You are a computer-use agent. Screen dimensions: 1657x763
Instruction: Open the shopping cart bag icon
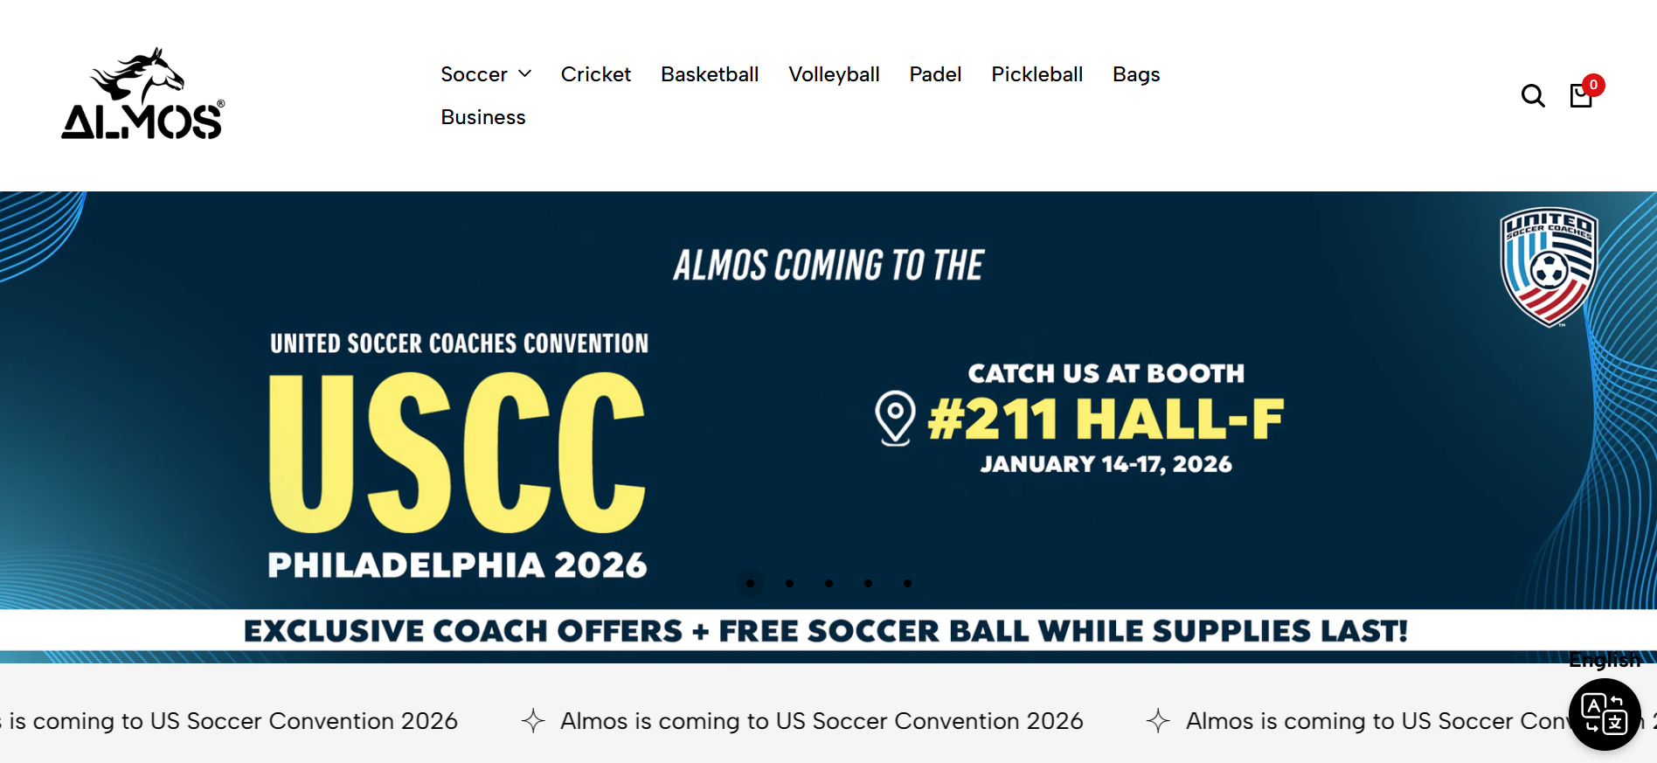1580,96
